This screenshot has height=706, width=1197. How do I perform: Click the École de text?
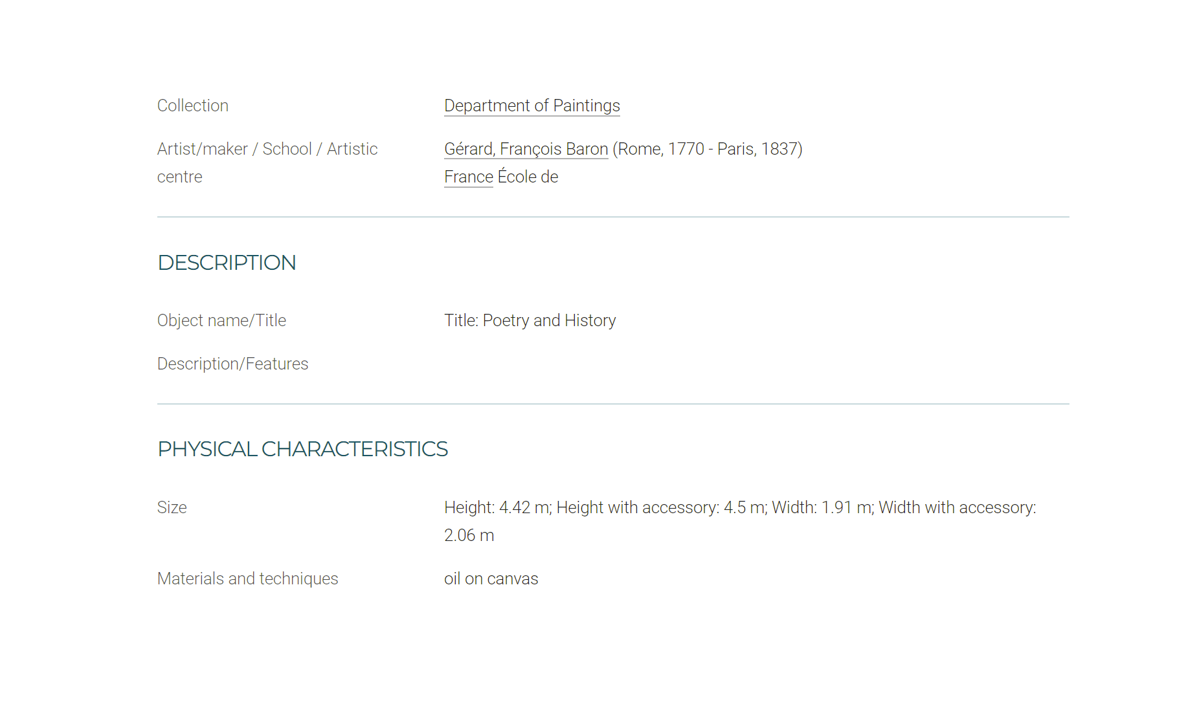[528, 177]
